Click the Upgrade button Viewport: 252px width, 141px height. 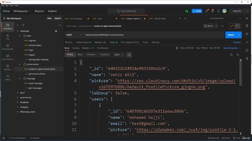tap(237, 11)
